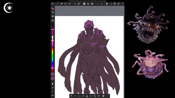The height and width of the screenshot is (98, 175).
Task: Tap the sidebar undo arrow
Action: (x=52, y=95)
